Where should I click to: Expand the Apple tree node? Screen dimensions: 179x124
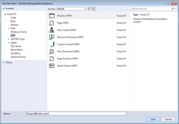[9, 43]
